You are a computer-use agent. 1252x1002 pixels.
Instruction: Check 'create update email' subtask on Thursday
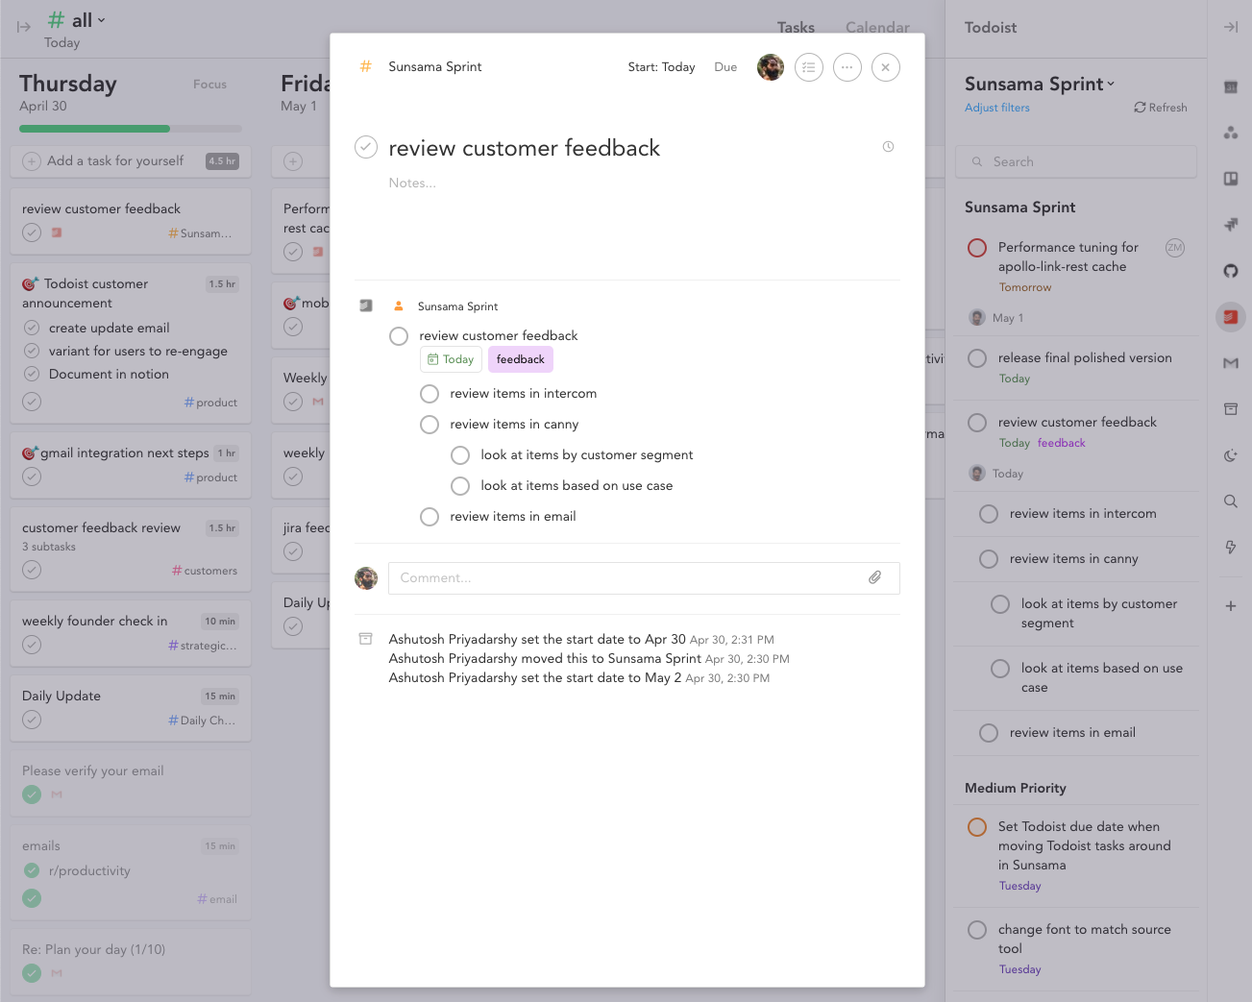click(32, 328)
